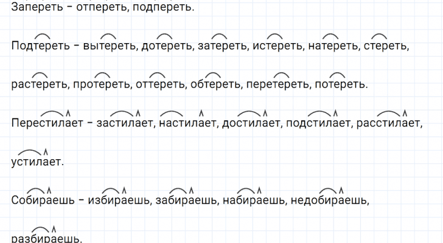Viewport: 443px width, 243px height.
Task: Click the root arc above "натереть"
Action: tap(330, 36)
